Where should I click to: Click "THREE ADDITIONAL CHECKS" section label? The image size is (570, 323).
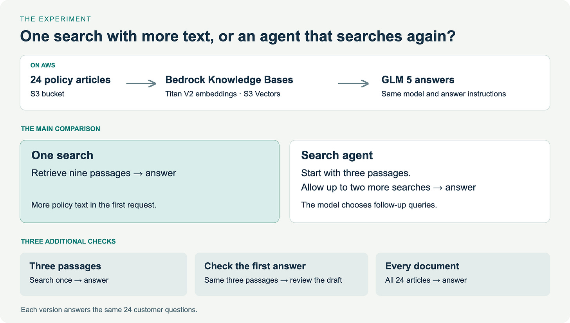click(x=69, y=242)
